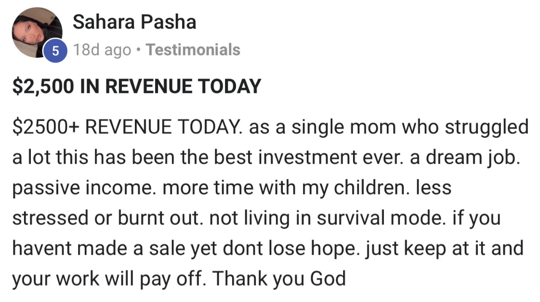This screenshot has width=540, height=302.
Task: Click the closing 'Thank you God' text
Action: click(279, 278)
